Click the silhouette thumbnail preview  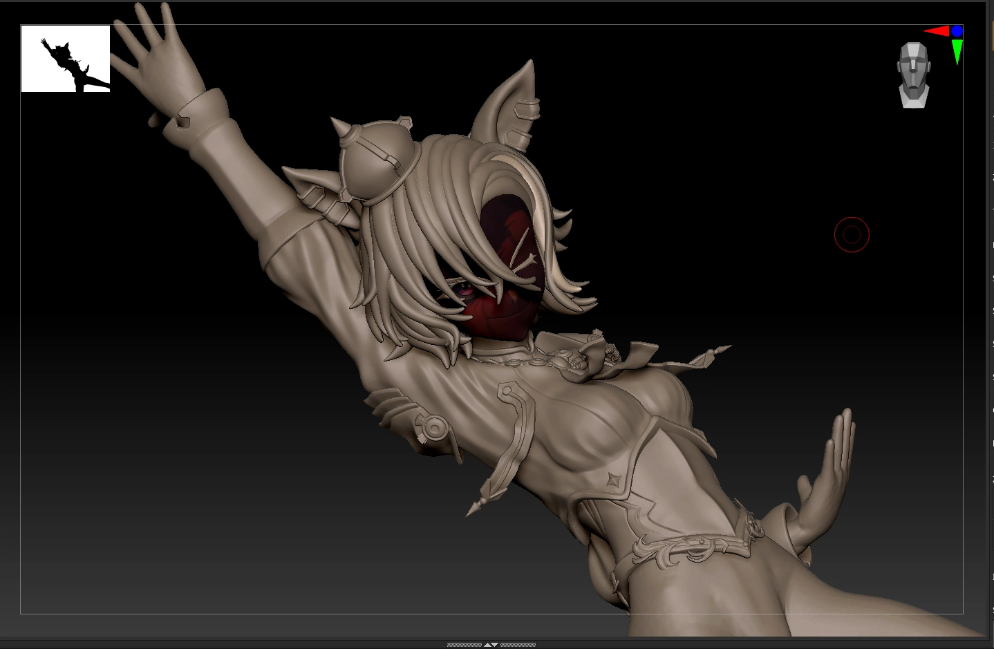click(66, 59)
